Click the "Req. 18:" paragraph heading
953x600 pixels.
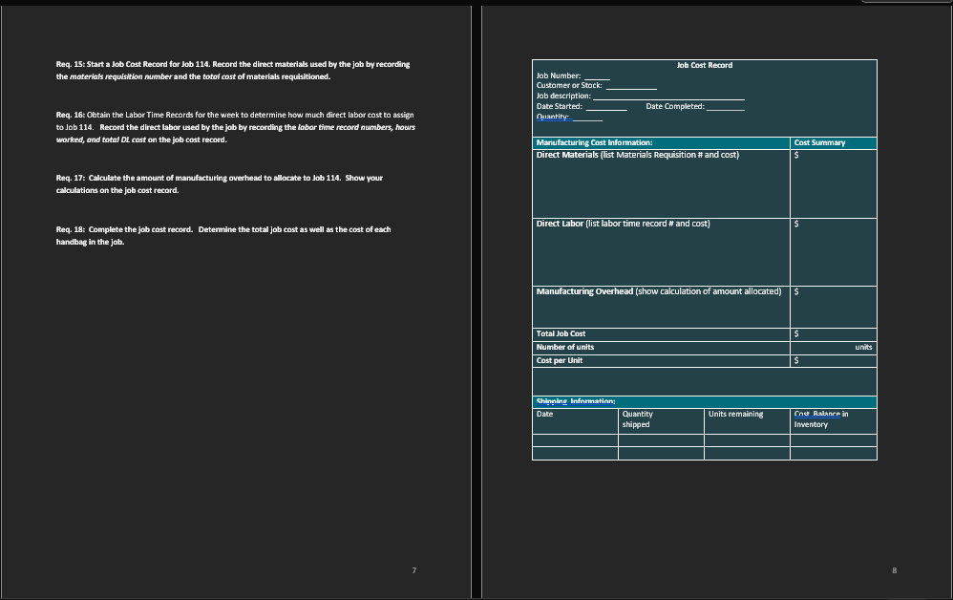[x=71, y=230]
